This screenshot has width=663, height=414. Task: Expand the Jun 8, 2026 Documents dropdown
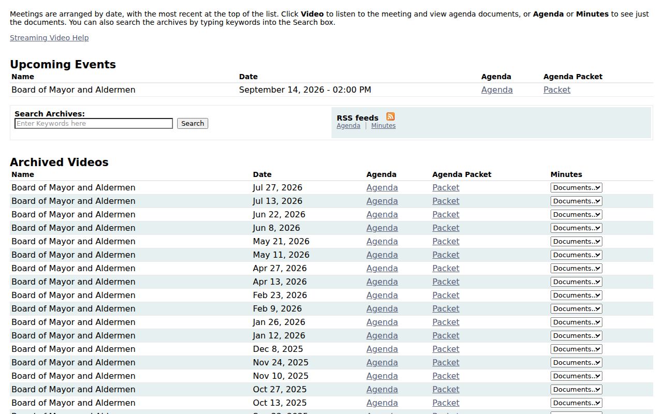(576, 228)
